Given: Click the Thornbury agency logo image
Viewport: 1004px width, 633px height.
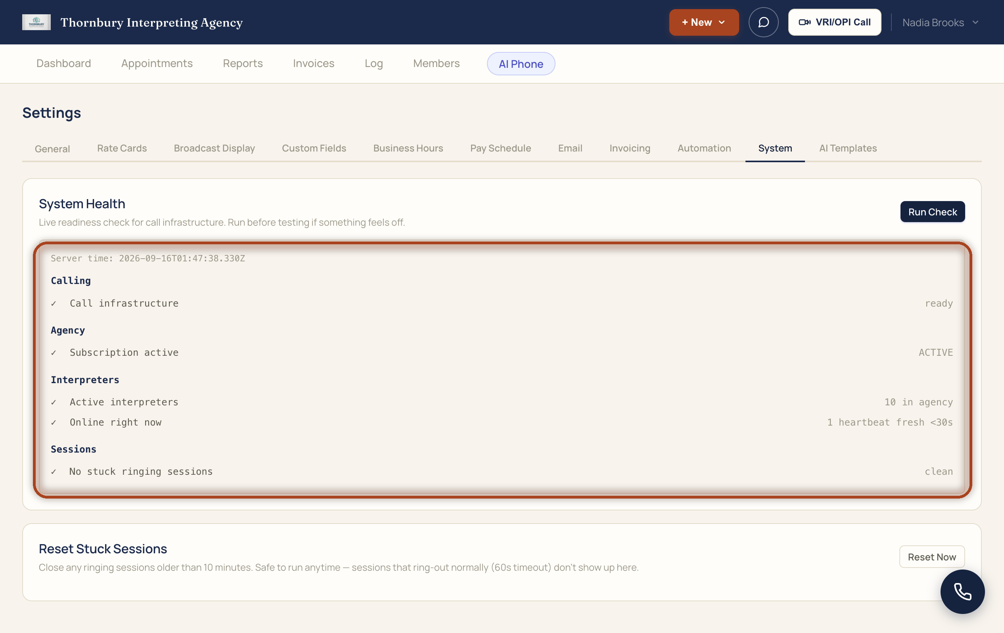Looking at the screenshot, I should click(x=36, y=22).
